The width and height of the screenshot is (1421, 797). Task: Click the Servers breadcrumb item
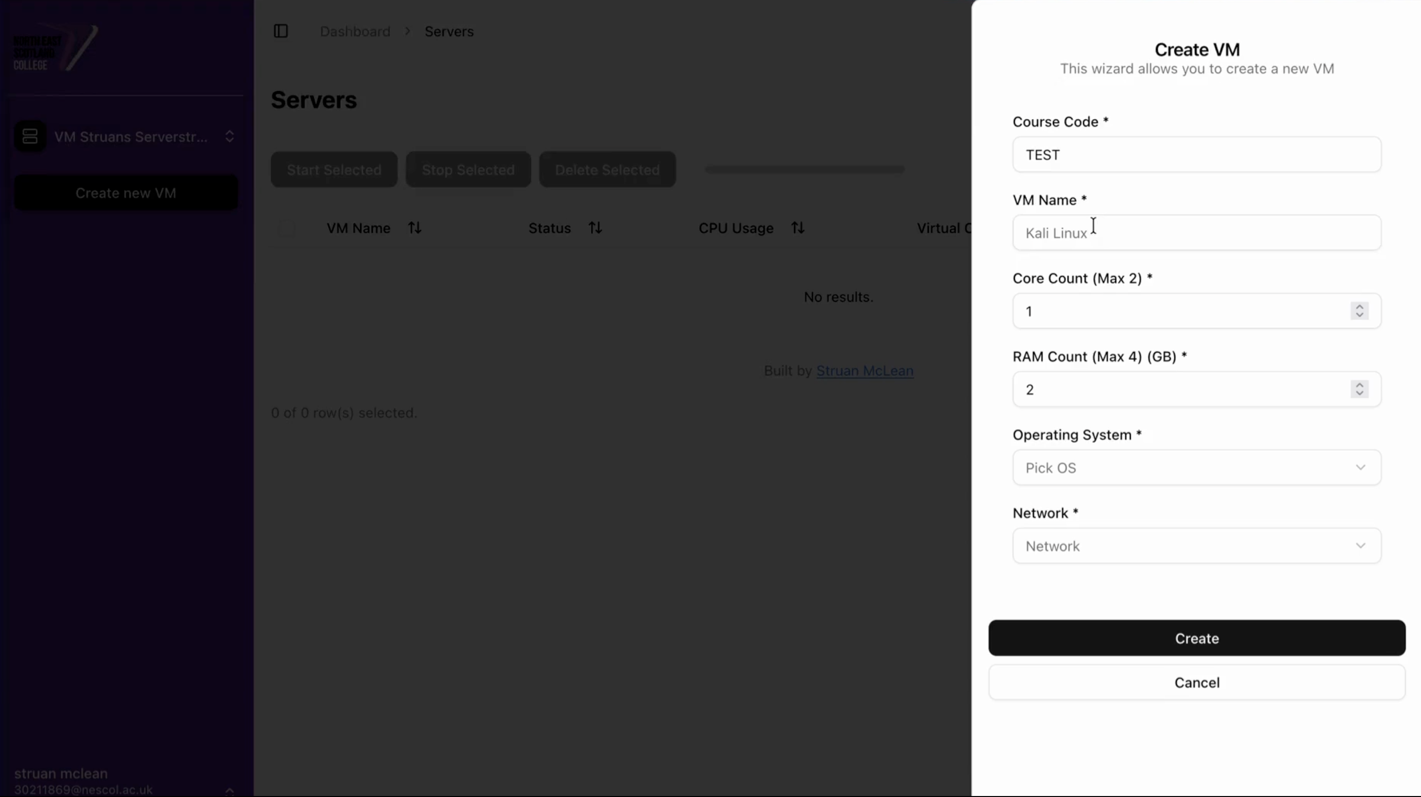(449, 31)
